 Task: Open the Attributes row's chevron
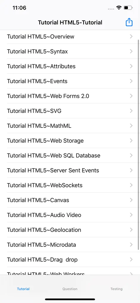tap(131, 66)
